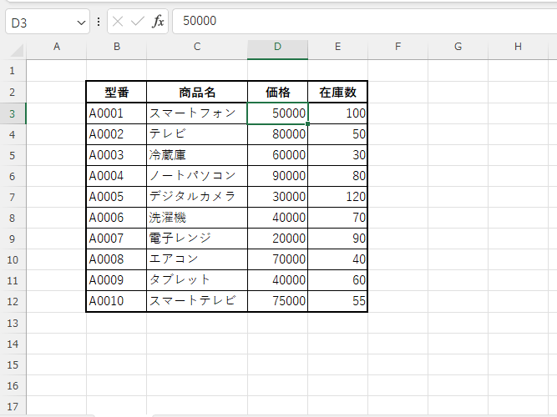Select the エアコン cell
This screenshot has width=557, height=417.
pos(197,259)
